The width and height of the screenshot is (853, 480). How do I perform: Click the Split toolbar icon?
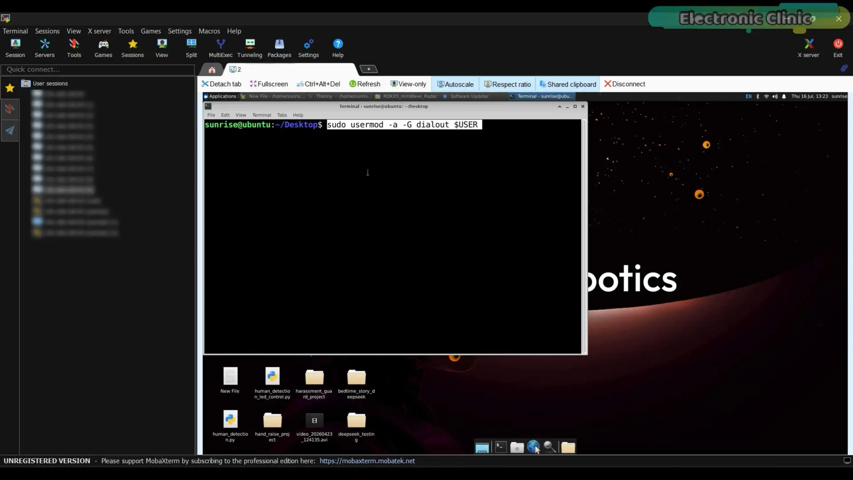(x=191, y=48)
